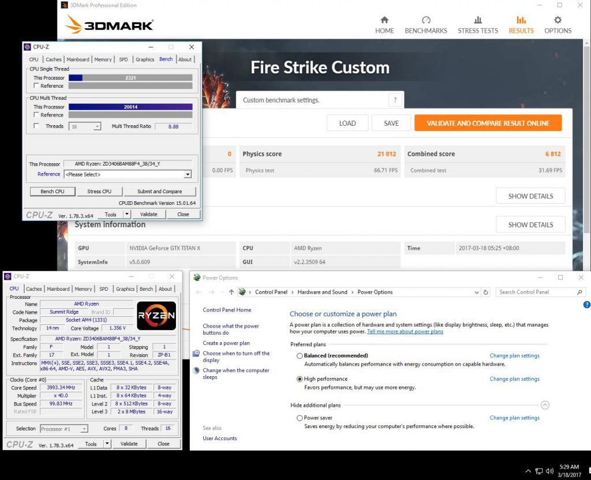Change plan settings for High performance

tap(514, 379)
